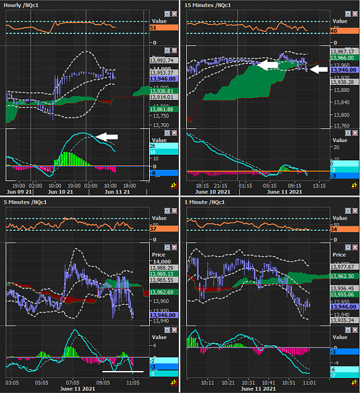Maximize the RSI pane in 5 Minutes chart
This screenshot has width=360, height=393.
tap(167, 211)
